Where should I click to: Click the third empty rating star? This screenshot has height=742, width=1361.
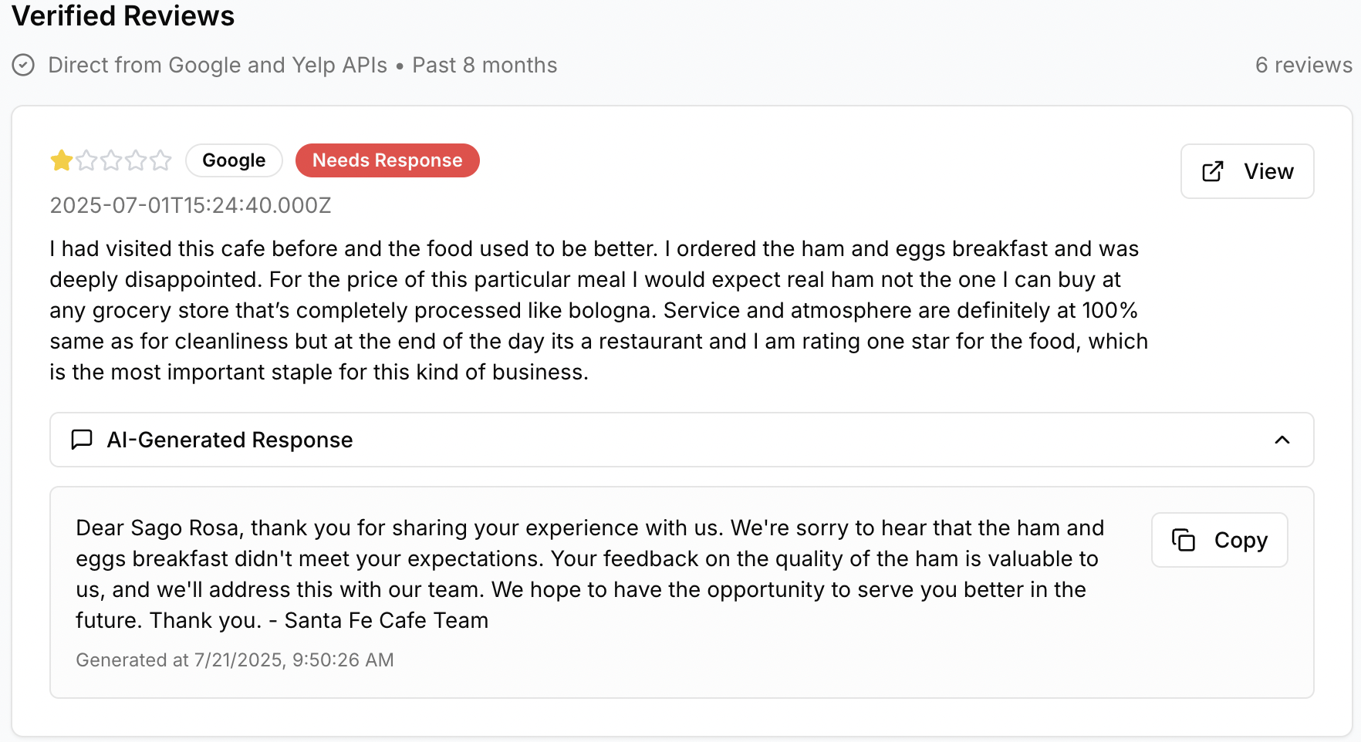click(x=111, y=160)
